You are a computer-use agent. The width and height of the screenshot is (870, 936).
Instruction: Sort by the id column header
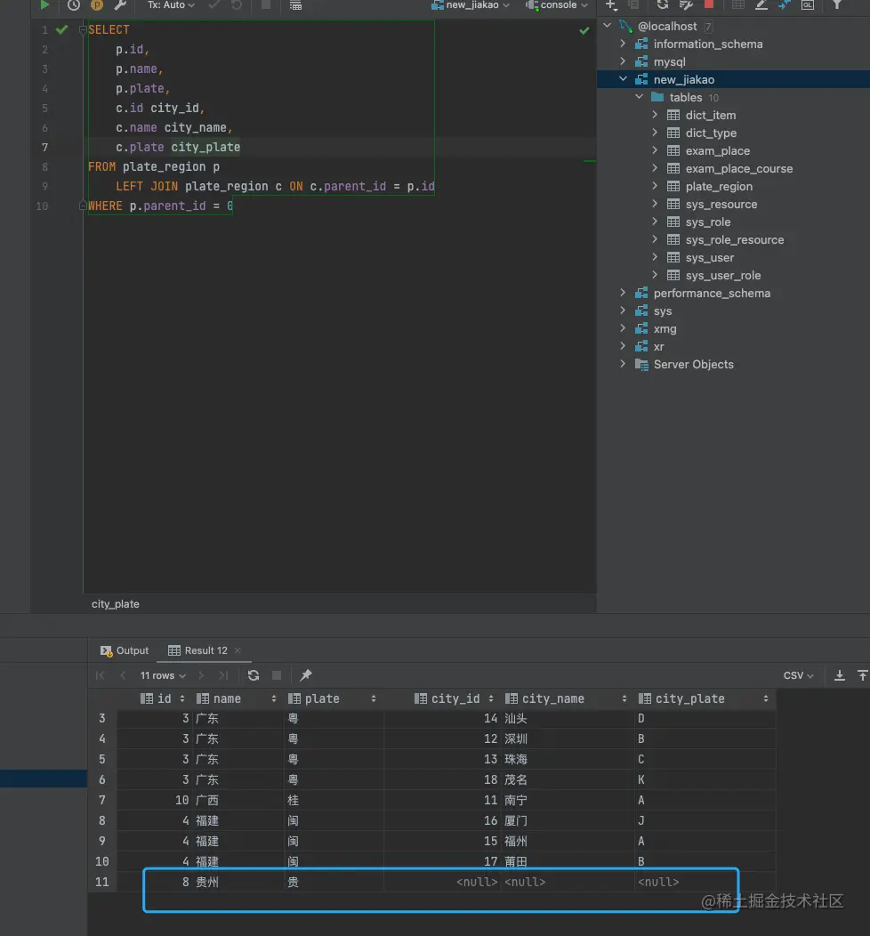click(162, 699)
